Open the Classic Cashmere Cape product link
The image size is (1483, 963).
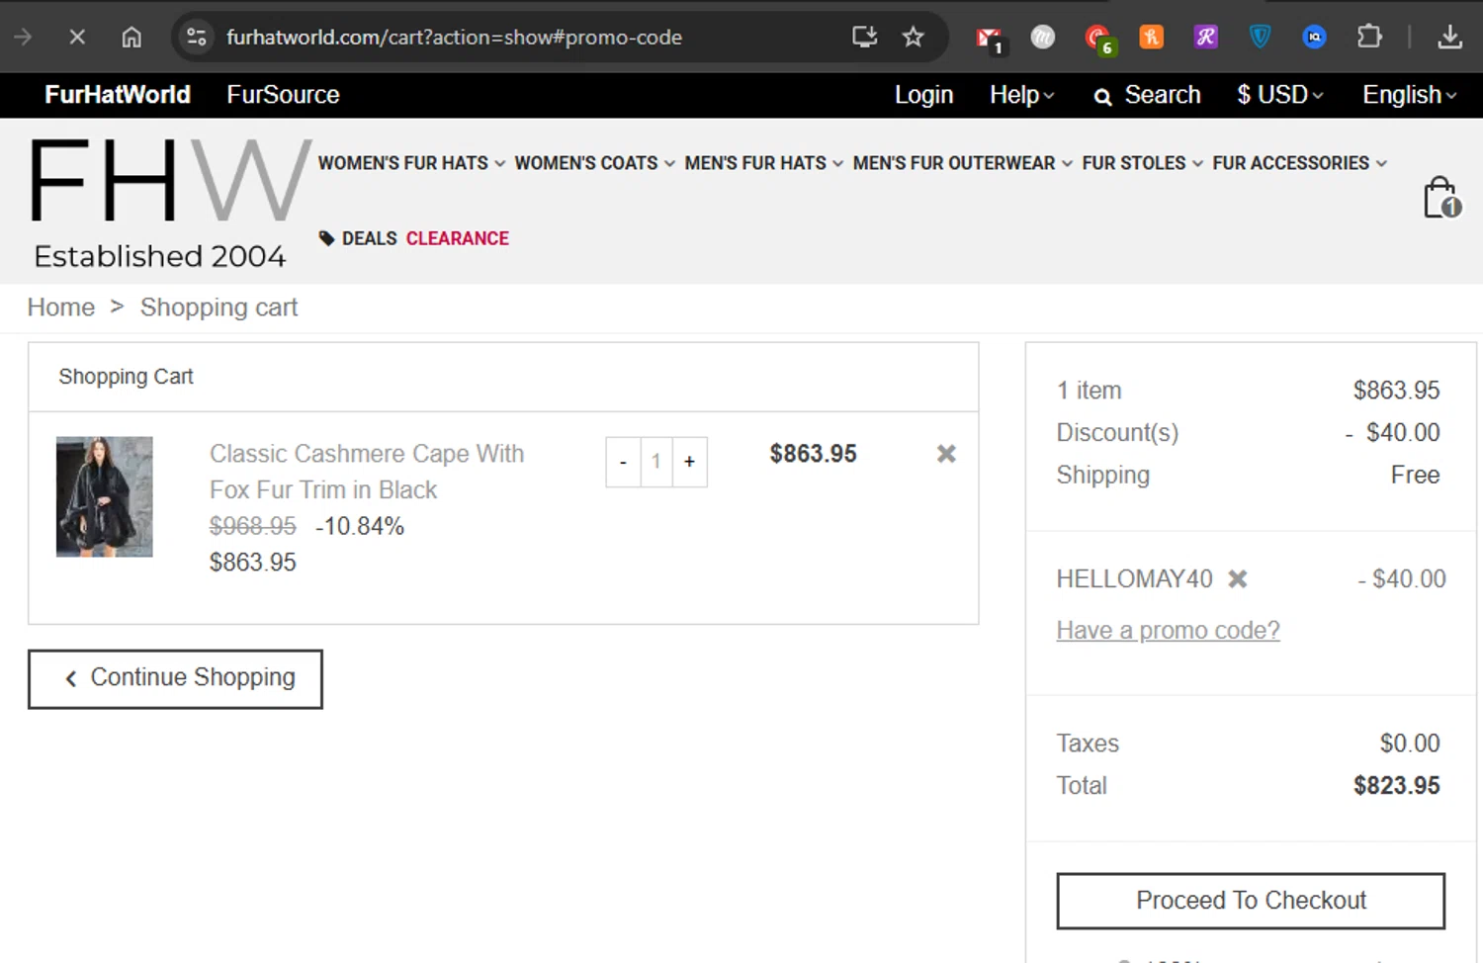[367, 472]
